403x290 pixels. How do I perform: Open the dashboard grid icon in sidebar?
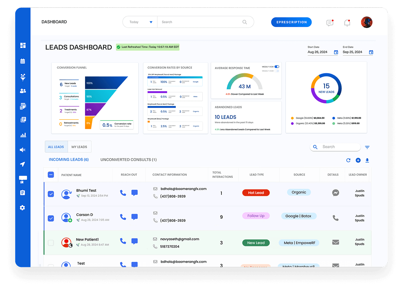coord(23,46)
